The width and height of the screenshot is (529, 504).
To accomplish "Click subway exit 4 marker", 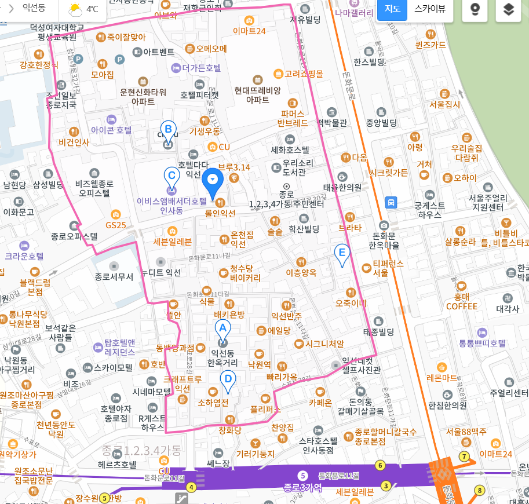I will [x=191, y=487].
